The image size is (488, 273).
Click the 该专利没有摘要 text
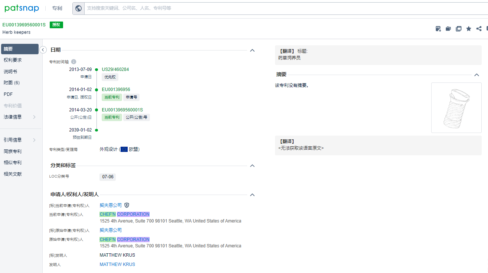tap(292, 85)
